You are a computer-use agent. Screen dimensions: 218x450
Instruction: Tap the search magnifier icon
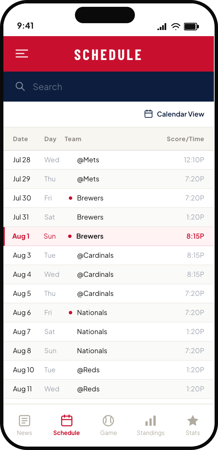click(20, 87)
